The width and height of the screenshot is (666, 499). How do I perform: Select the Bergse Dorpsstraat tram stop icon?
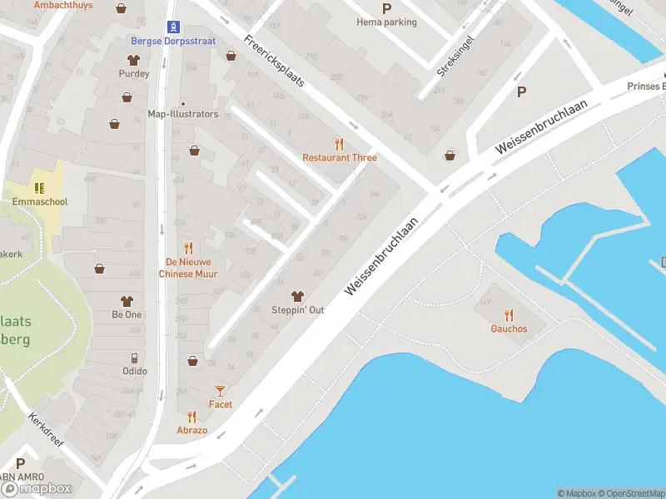tap(173, 27)
